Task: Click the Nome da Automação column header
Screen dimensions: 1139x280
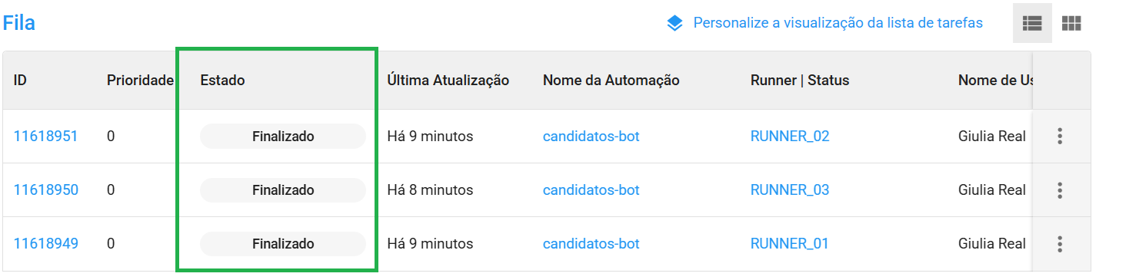Action: [x=611, y=81]
